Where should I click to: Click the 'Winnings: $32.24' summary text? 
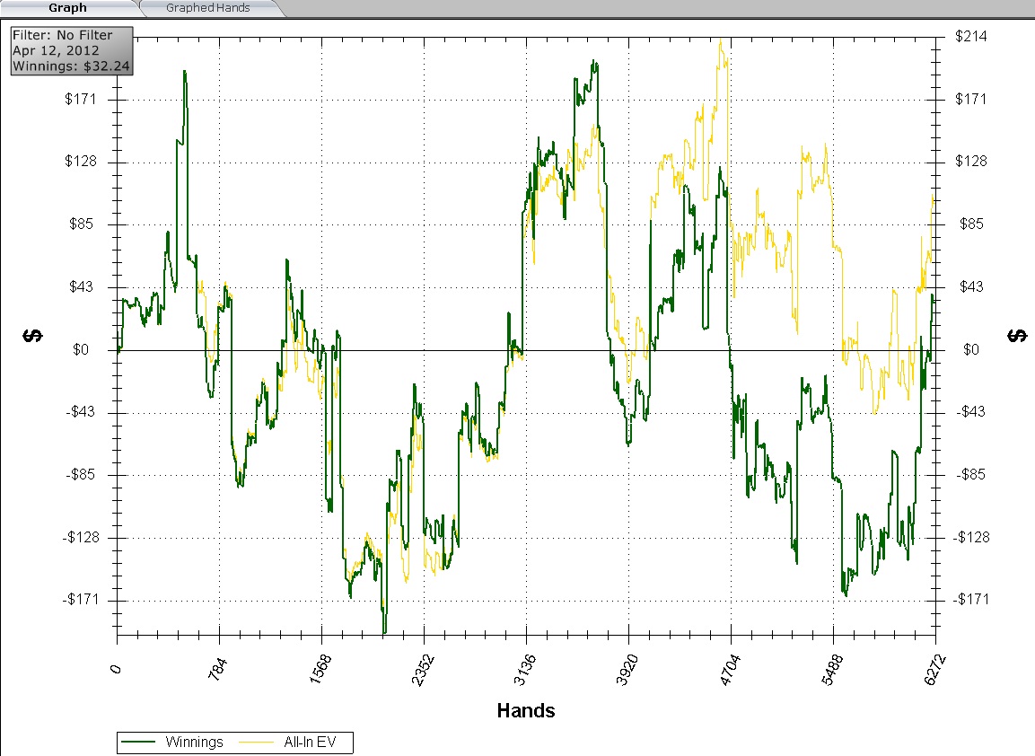pos(70,66)
